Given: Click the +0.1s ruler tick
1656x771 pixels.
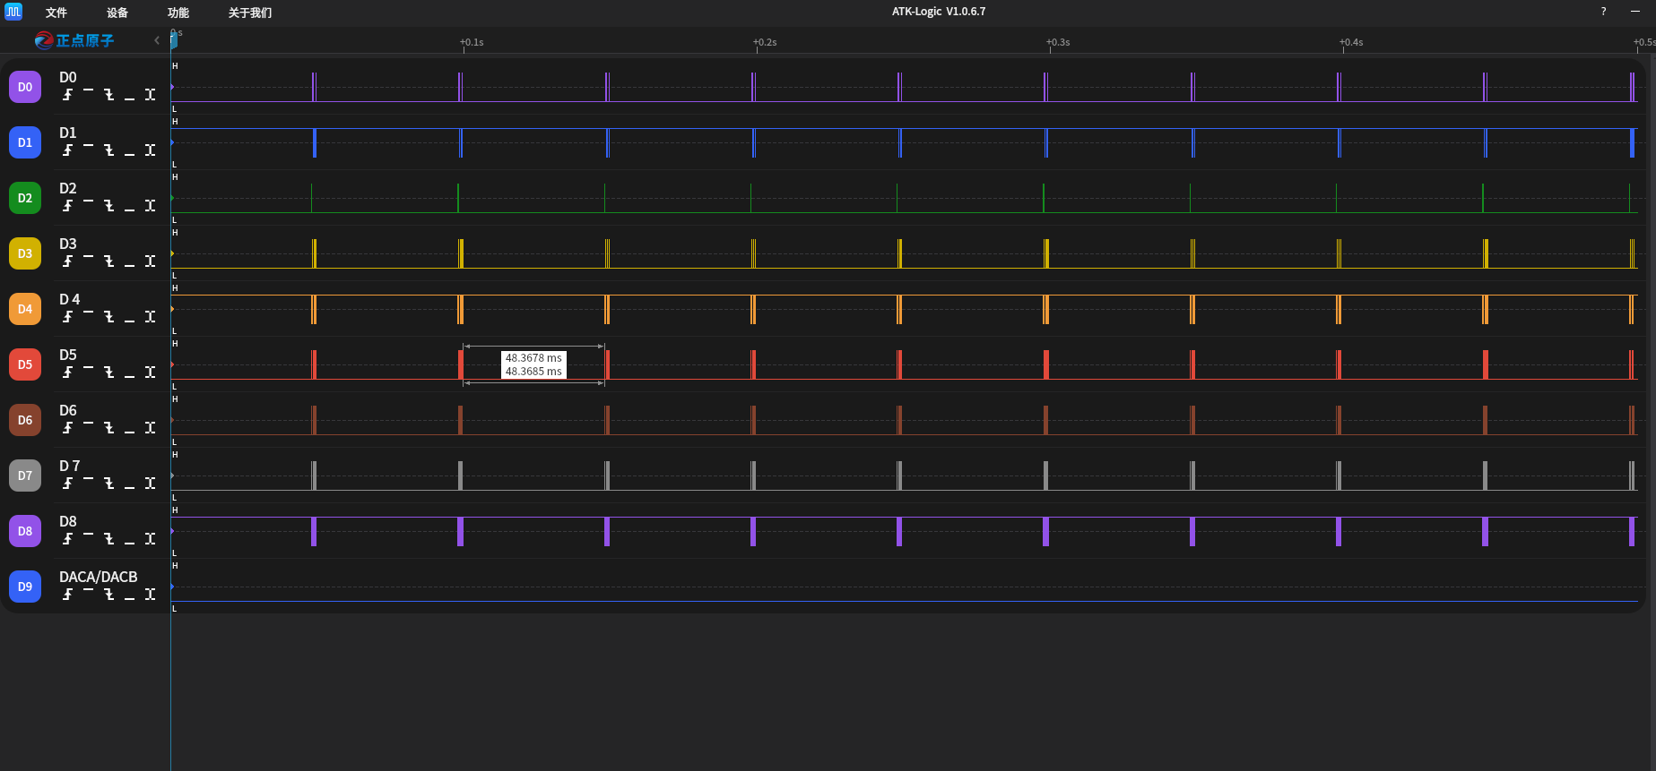Looking at the screenshot, I should pos(472,42).
